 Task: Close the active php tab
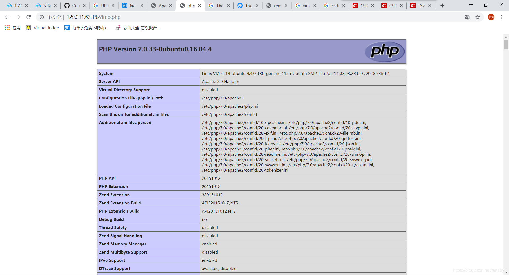[199, 6]
